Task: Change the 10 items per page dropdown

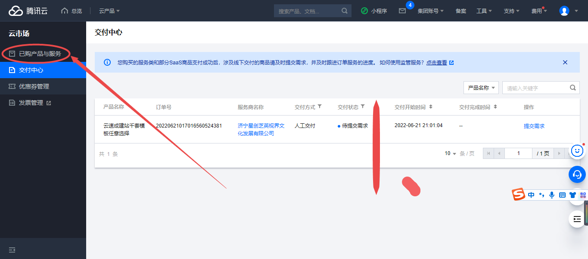Action: 450,153
